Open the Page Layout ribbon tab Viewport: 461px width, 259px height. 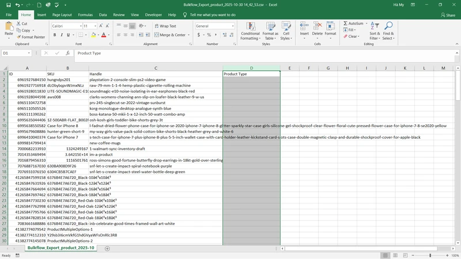click(62, 15)
